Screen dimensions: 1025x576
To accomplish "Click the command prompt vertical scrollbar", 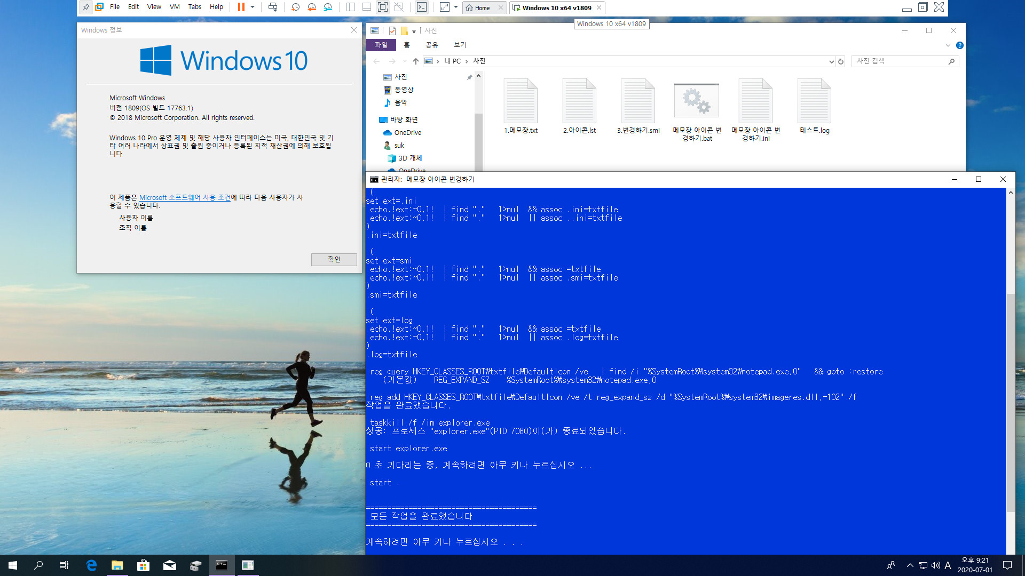I will coord(1010,403).
